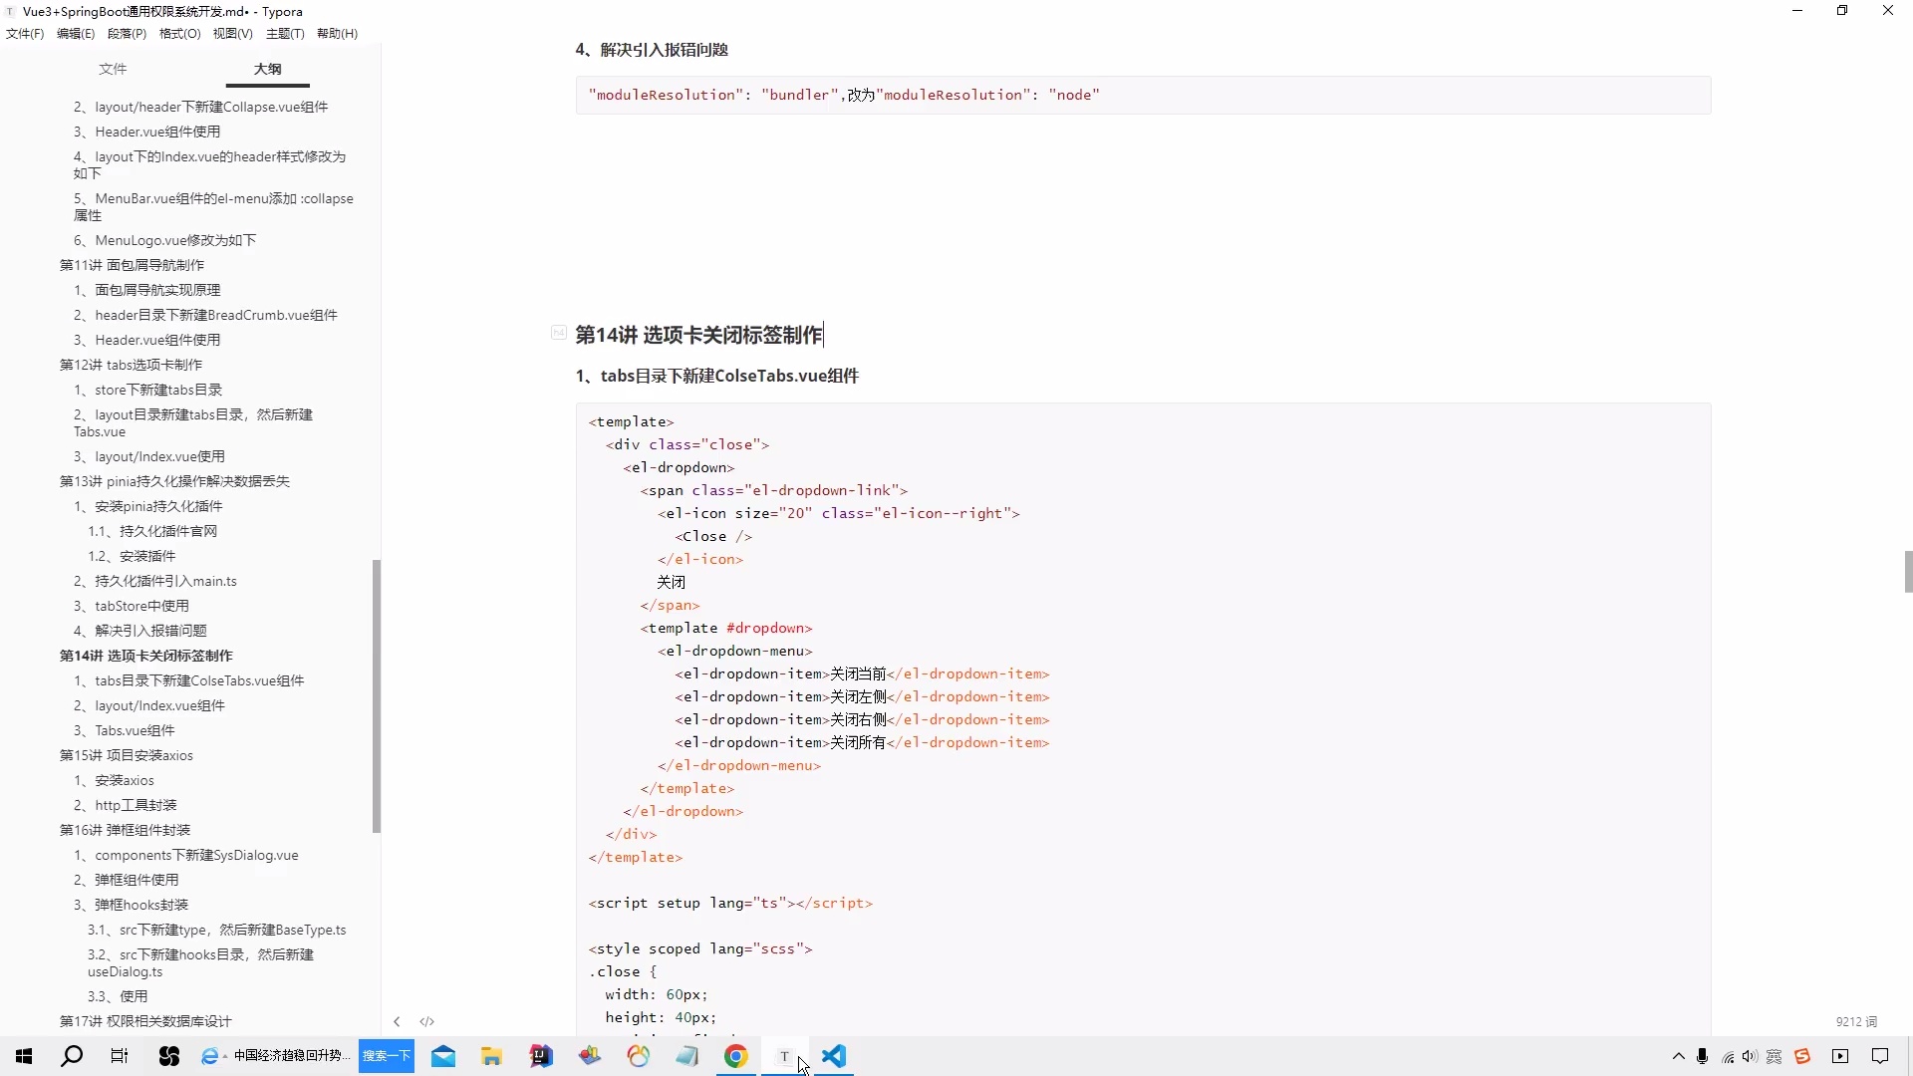Image resolution: width=1913 pixels, height=1076 pixels.
Task: Open Visual Studio Code from taskbar
Action: tap(834, 1056)
